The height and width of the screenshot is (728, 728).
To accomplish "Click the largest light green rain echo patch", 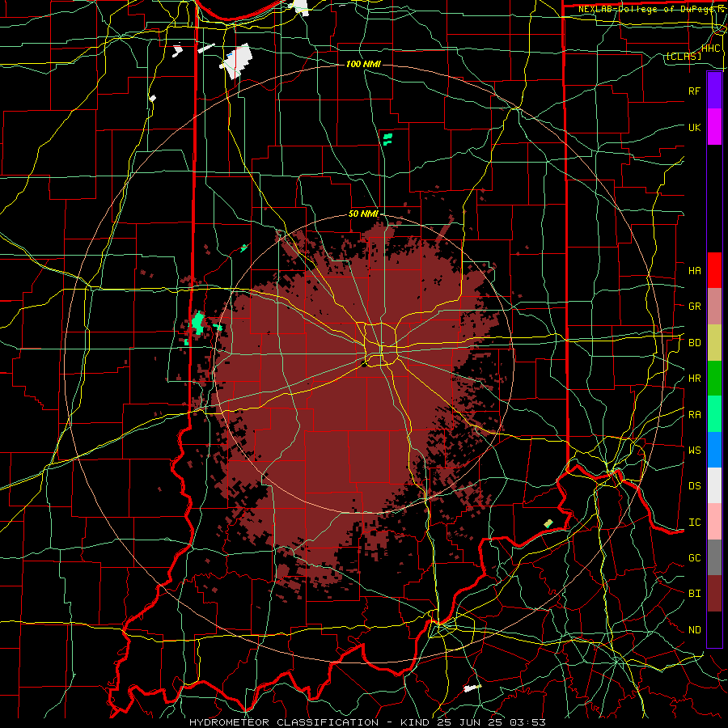I will pyautogui.click(x=198, y=323).
